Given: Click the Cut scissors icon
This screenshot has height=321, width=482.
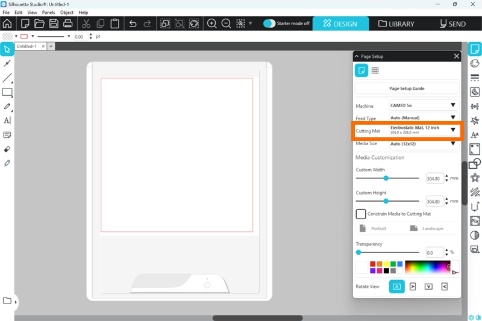Looking at the screenshot, I should 86,24.
